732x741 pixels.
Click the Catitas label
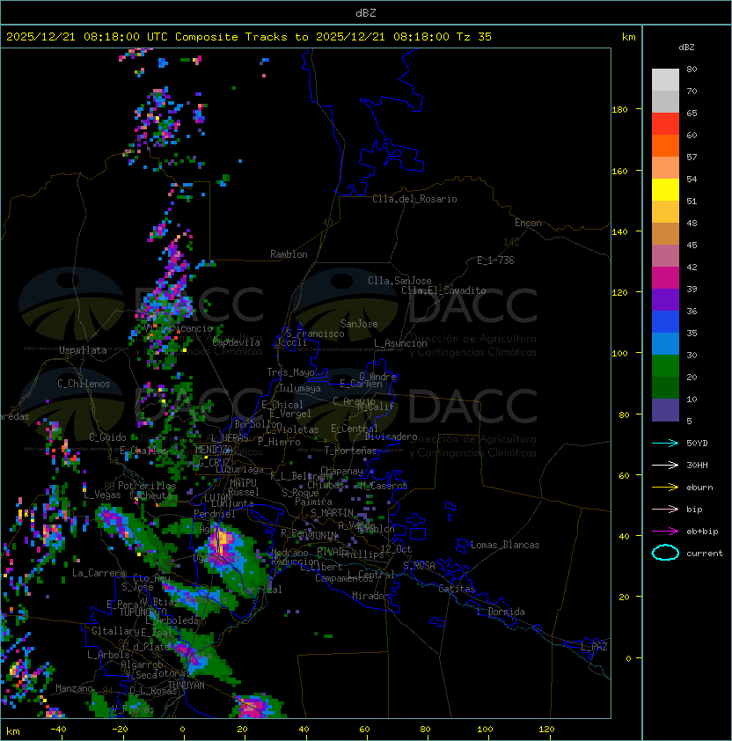click(x=457, y=589)
